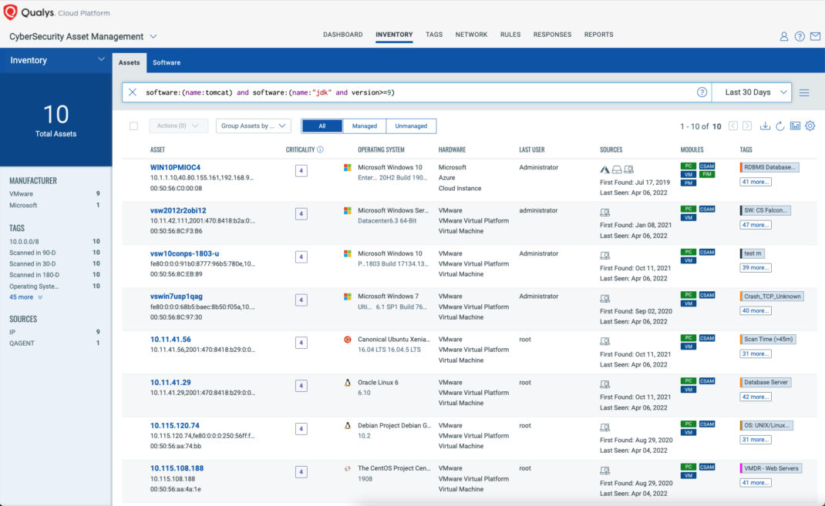Viewport: 825px width, 506px height.
Task: Open asset 10.11.41.56
Action: [170, 340]
